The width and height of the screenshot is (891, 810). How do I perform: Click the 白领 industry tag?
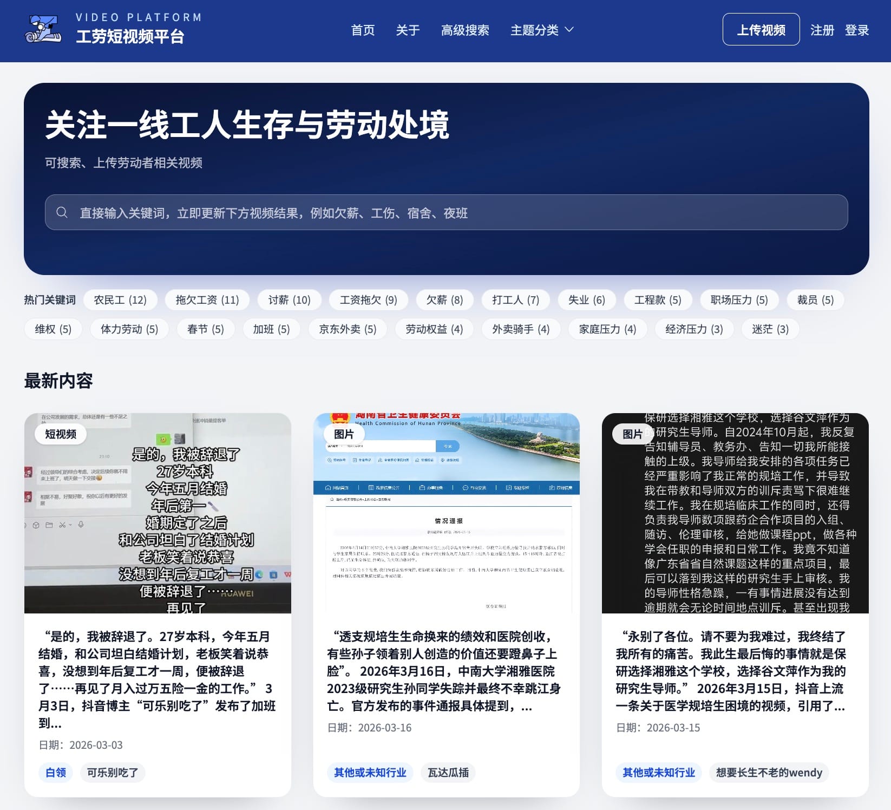click(56, 773)
